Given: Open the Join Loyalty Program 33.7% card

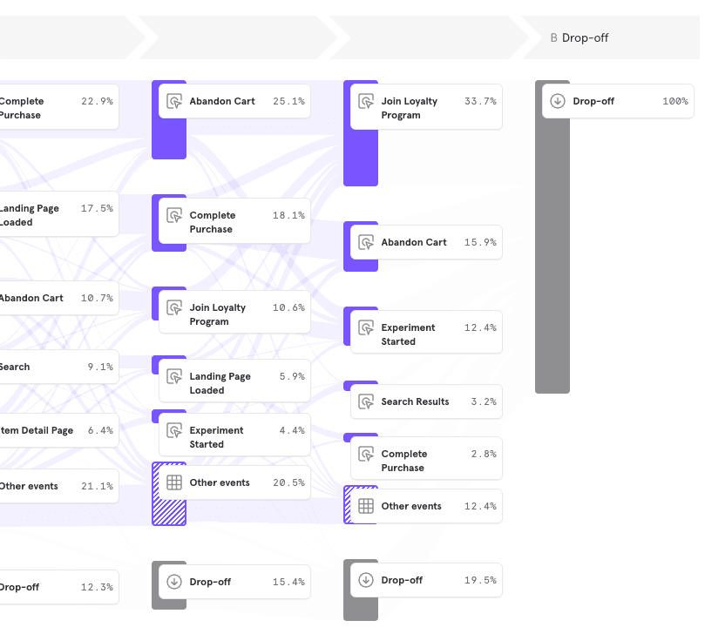Looking at the screenshot, I should click(427, 106).
